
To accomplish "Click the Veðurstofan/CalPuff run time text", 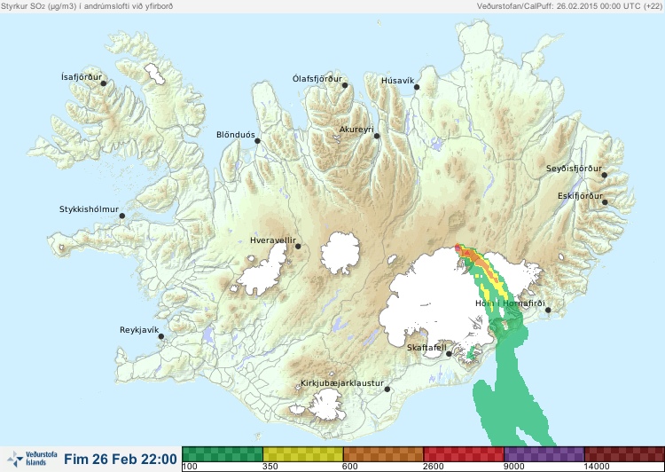I will (x=569, y=6).
